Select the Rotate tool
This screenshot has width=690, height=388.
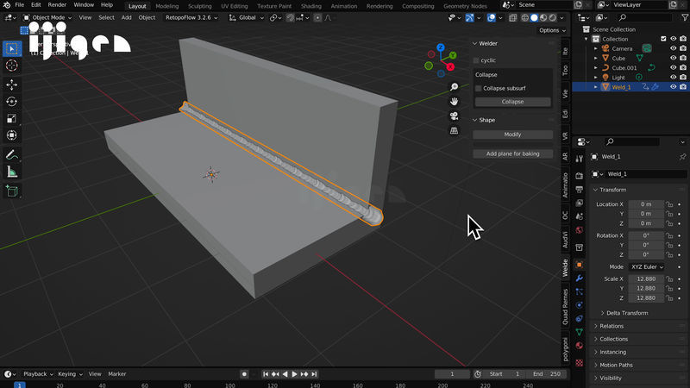12,102
